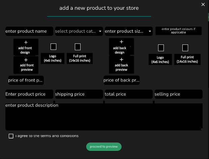Click the add front preview plus icon
Screen dimensions: 209x159
point(26,60)
